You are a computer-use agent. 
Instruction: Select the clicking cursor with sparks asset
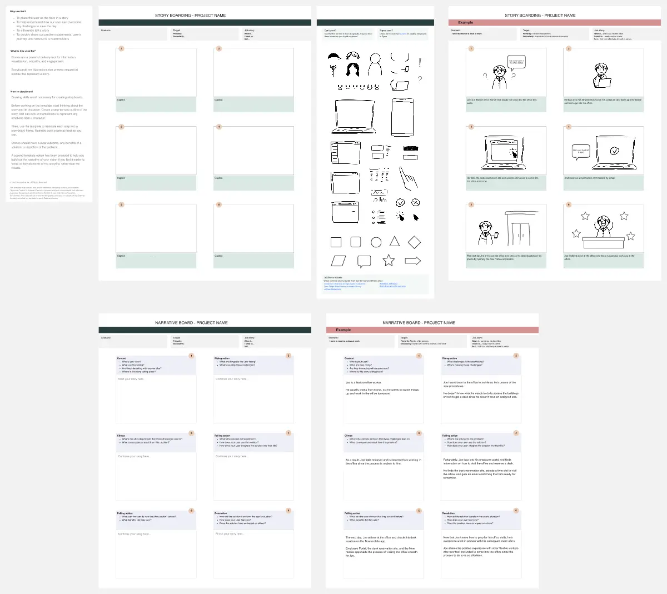(x=400, y=217)
